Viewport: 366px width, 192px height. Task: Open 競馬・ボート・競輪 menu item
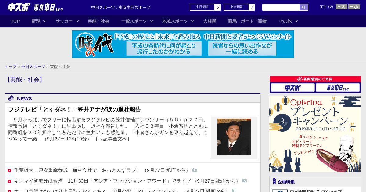[247, 21]
